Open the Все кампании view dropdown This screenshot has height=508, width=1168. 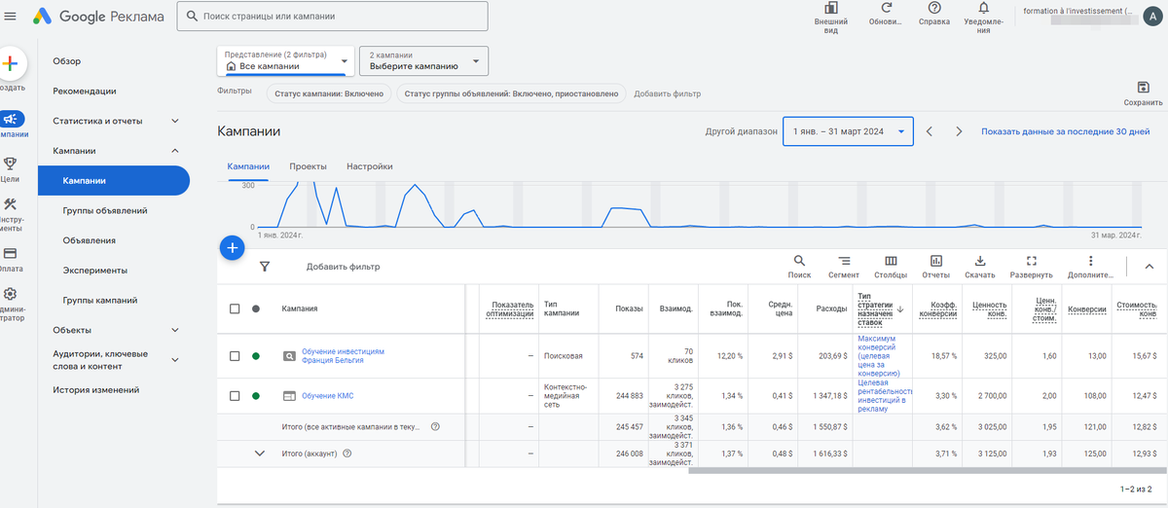point(285,60)
